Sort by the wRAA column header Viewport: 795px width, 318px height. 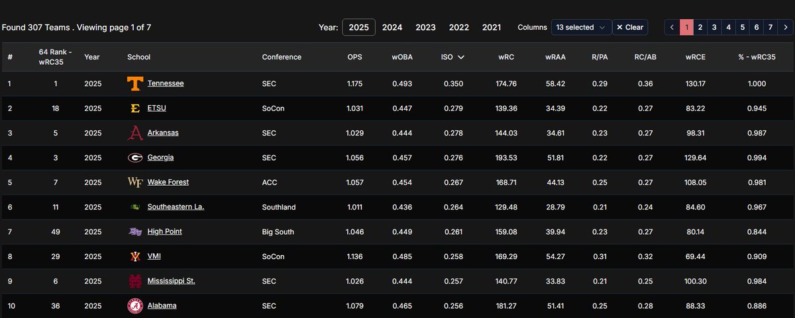(x=555, y=57)
